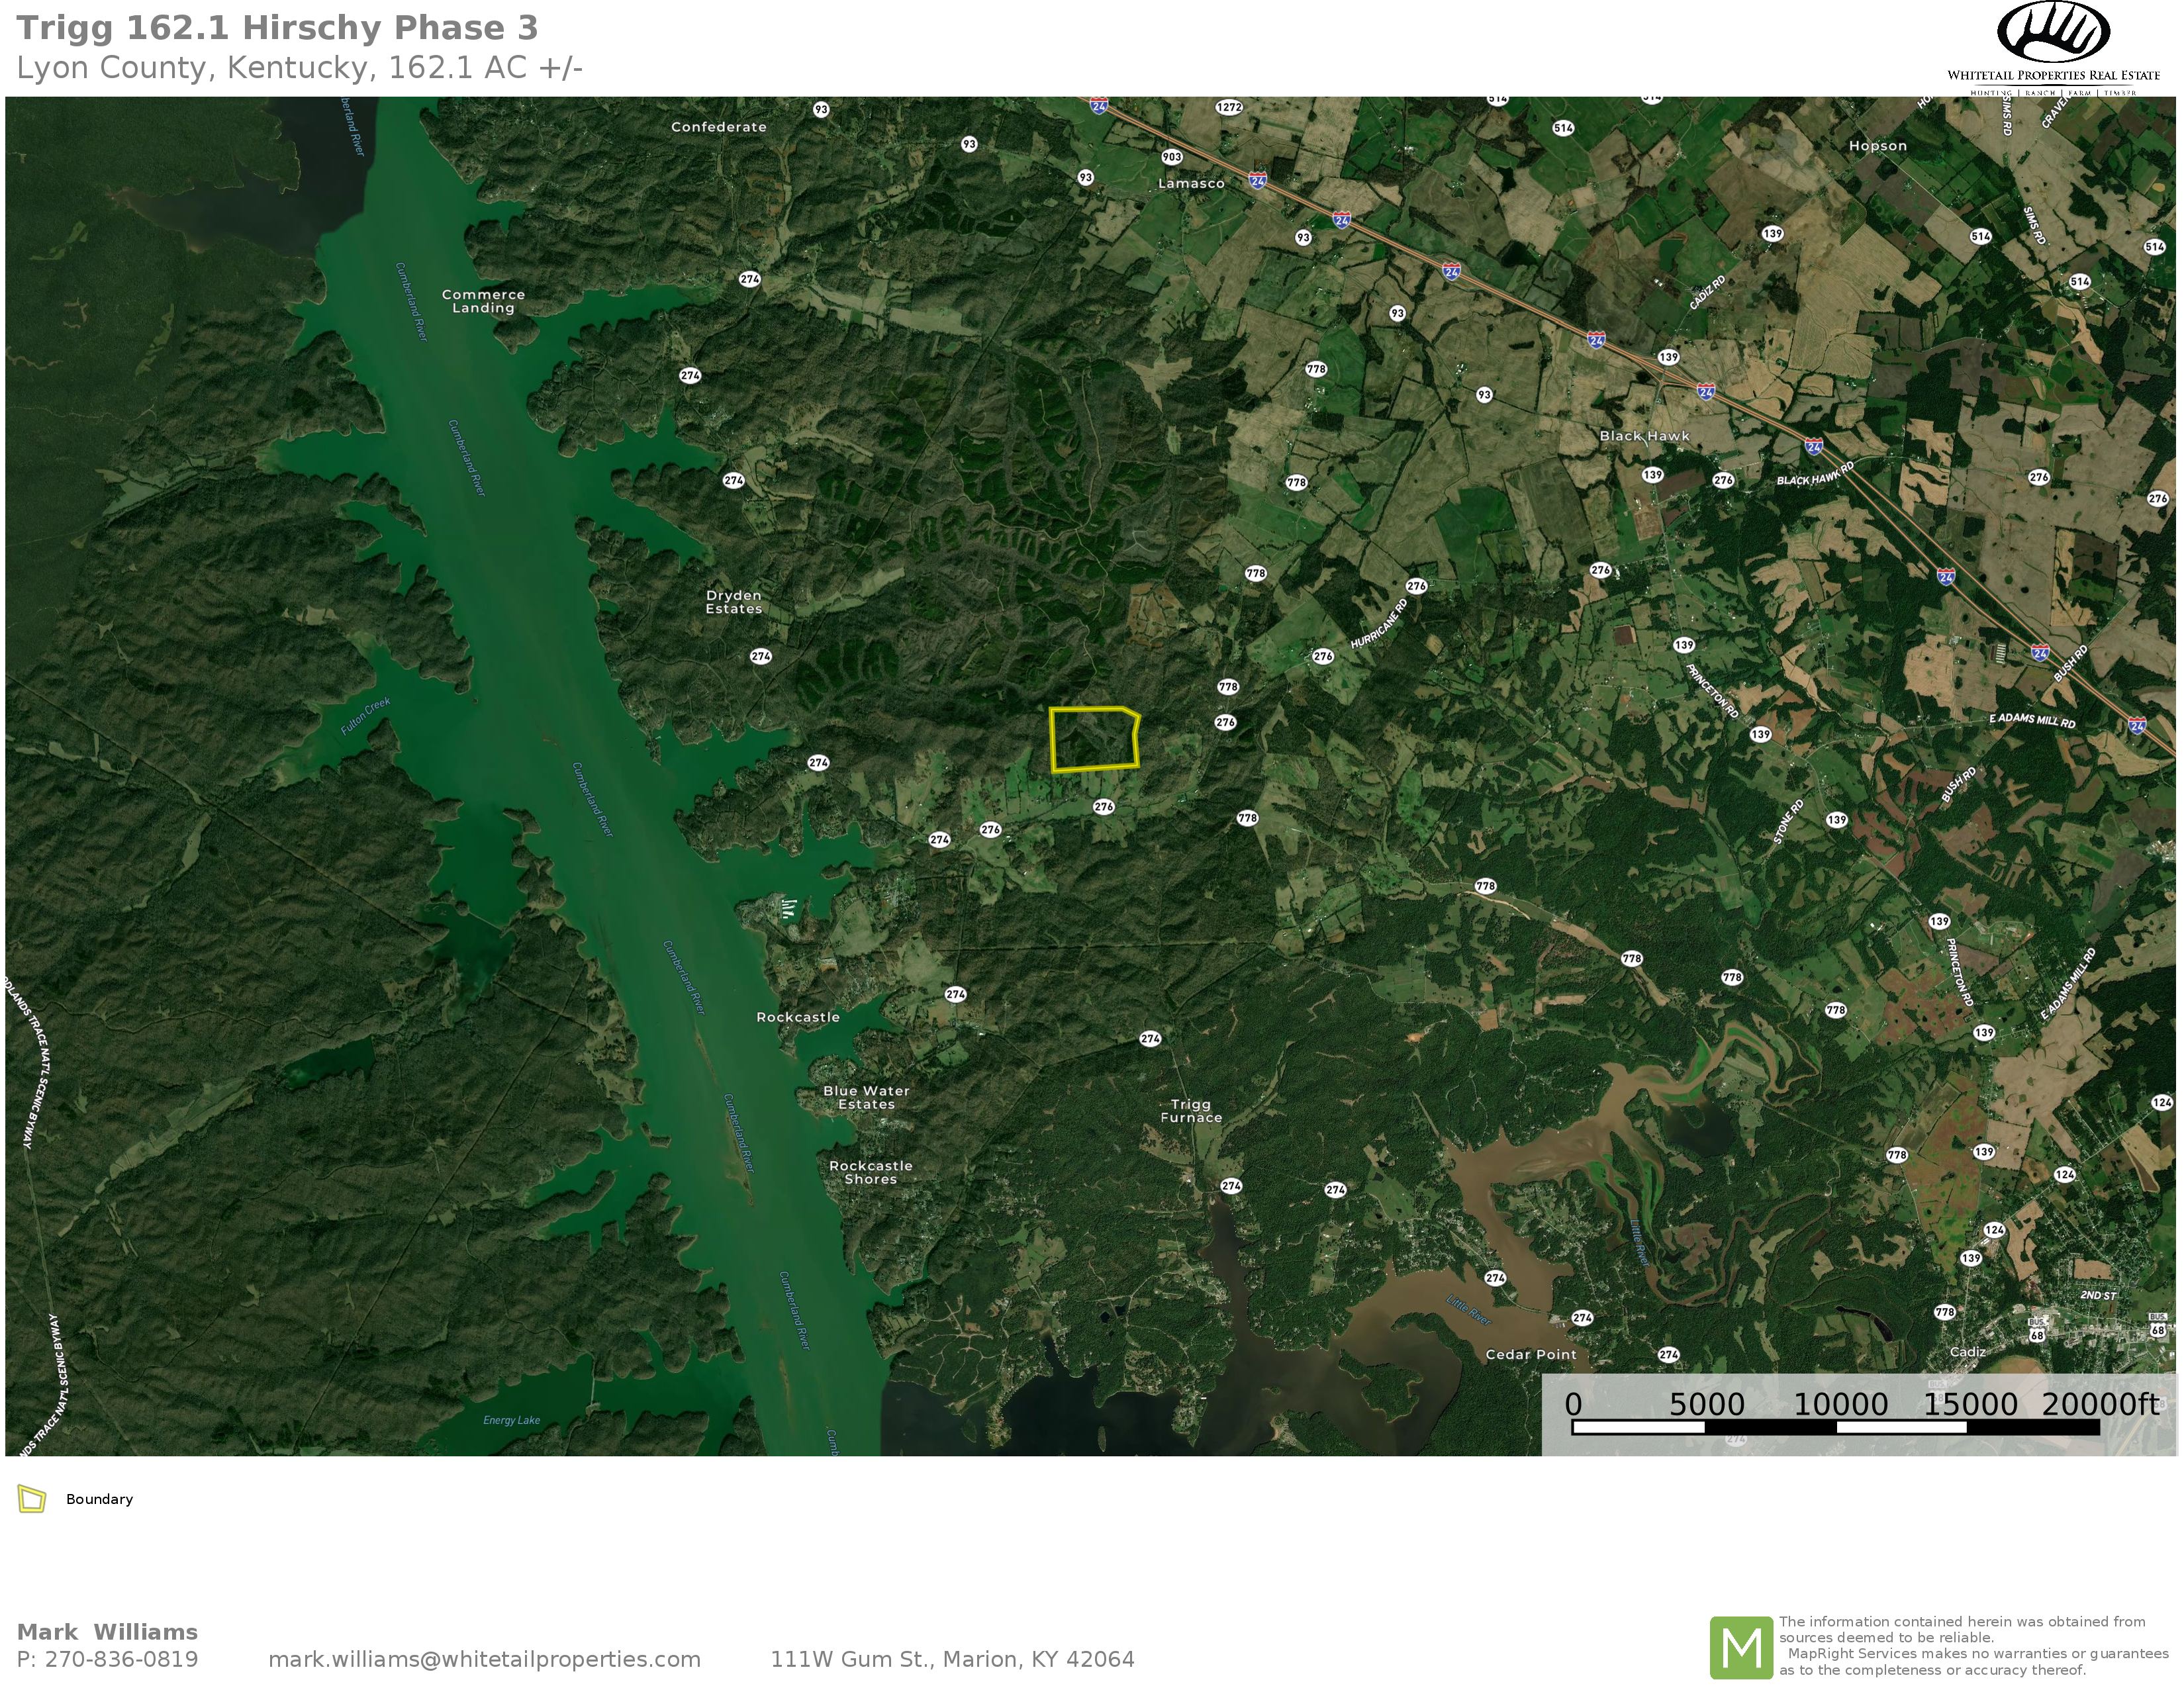Click the Commerce Landing map label
2184x1688 pixels.
pyautogui.click(x=483, y=301)
